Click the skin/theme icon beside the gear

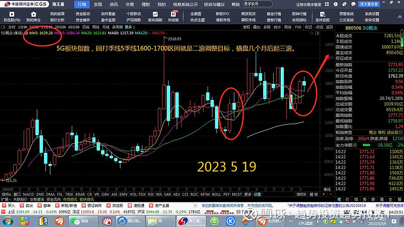pyautogui.click(x=344, y=4)
